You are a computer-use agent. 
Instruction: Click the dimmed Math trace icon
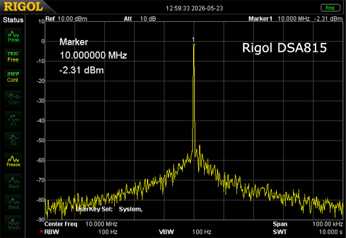tap(13, 224)
